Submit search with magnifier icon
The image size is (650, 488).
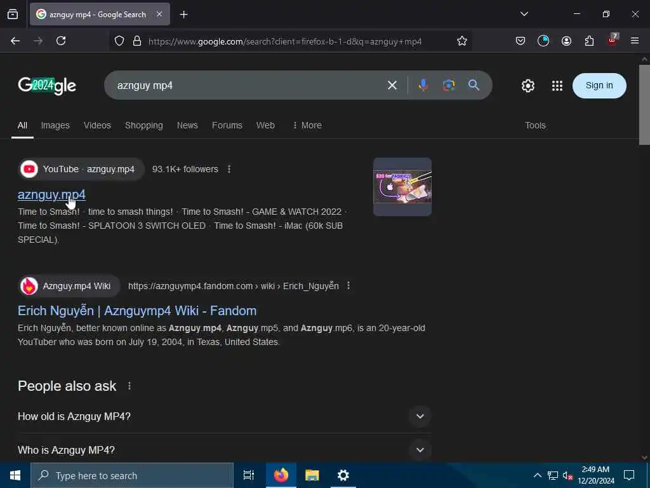[474, 86]
